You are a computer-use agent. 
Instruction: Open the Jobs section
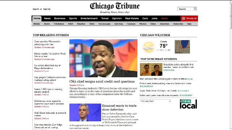(x=154, y=18)
